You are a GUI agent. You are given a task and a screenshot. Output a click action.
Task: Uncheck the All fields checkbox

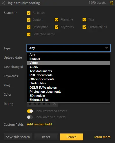[29, 13]
